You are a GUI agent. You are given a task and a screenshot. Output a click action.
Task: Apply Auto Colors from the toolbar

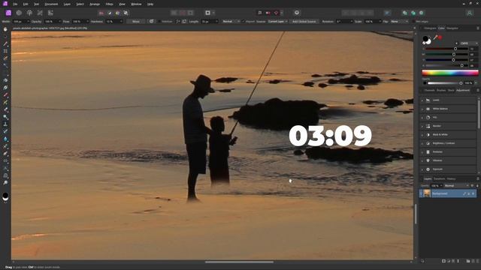(117, 13)
